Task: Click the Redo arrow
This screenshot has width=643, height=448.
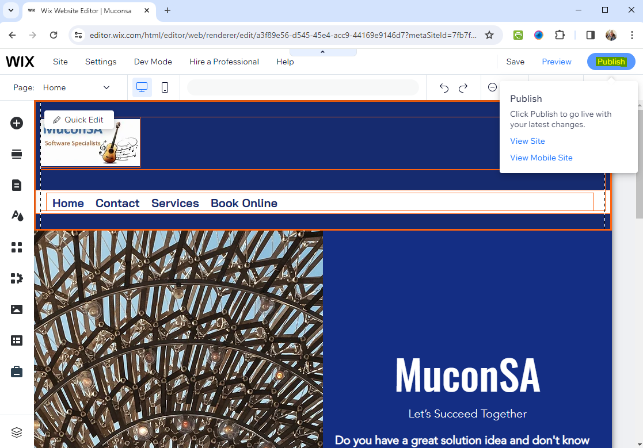Action: pyautogui.click(x=463, y=87)
